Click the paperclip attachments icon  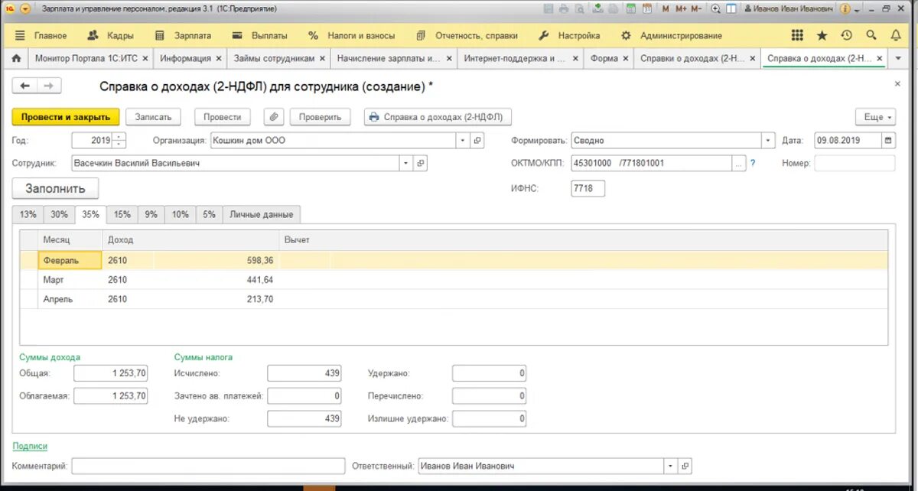(273, 116)
